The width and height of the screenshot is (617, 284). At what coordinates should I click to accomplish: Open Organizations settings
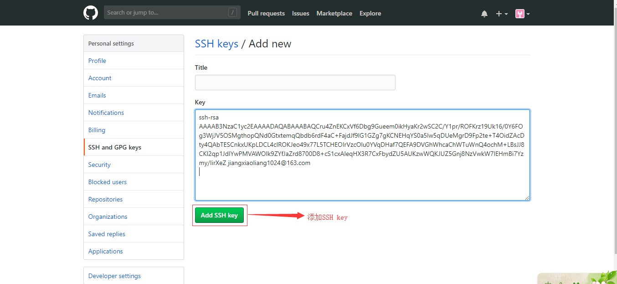[134, 217]
